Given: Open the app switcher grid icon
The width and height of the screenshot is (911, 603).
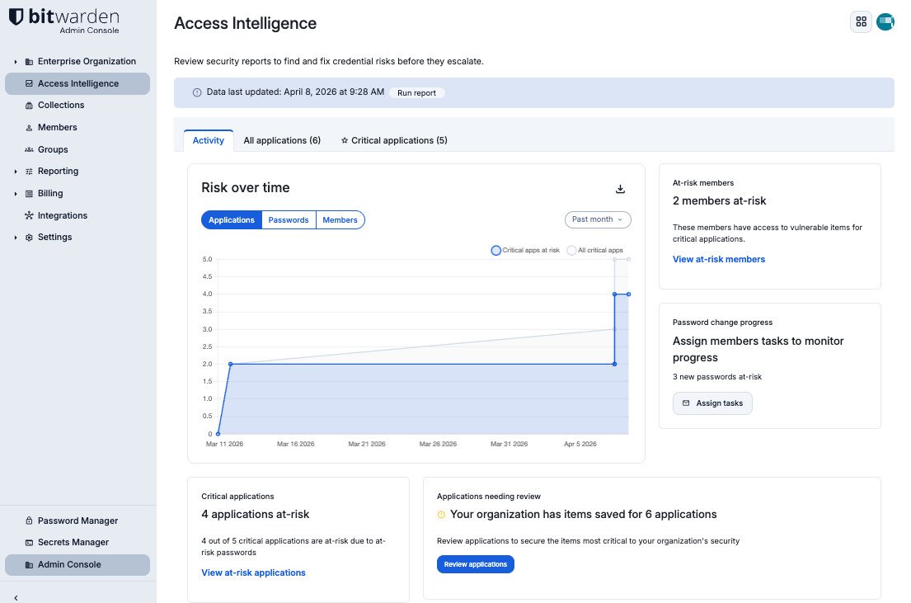Looking at the screenshot, I should [x=861, y=21].
